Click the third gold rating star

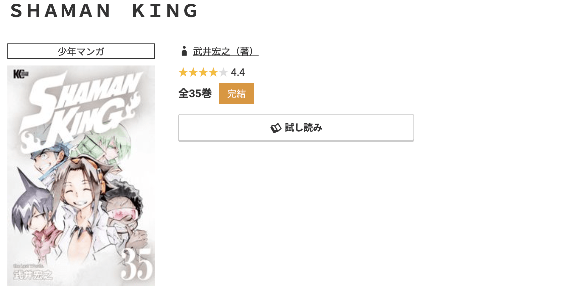click(x=203, y=72)
